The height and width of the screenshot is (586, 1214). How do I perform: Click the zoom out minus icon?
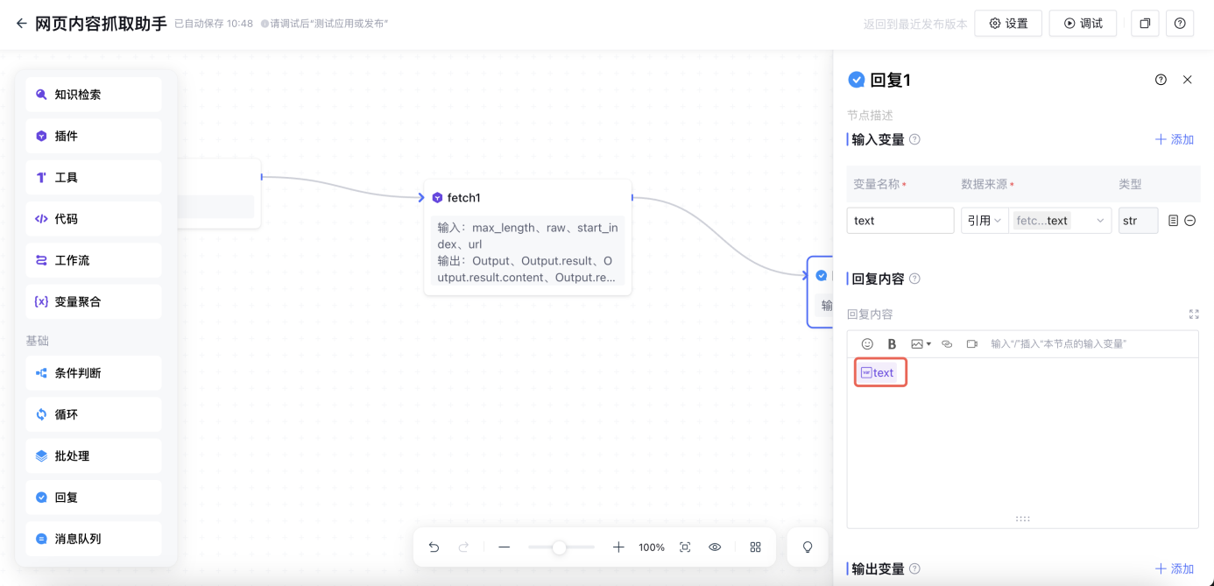tap(504, 547)
